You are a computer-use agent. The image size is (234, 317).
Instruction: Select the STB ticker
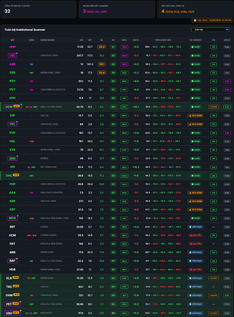12,150
